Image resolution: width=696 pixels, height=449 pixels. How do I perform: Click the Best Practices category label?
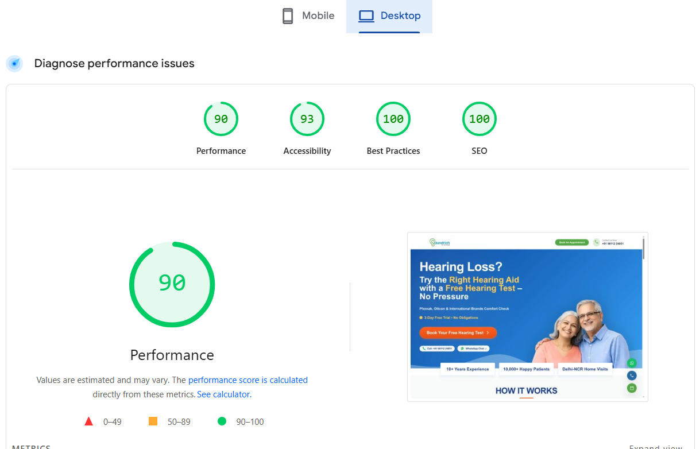click(393, 150)
